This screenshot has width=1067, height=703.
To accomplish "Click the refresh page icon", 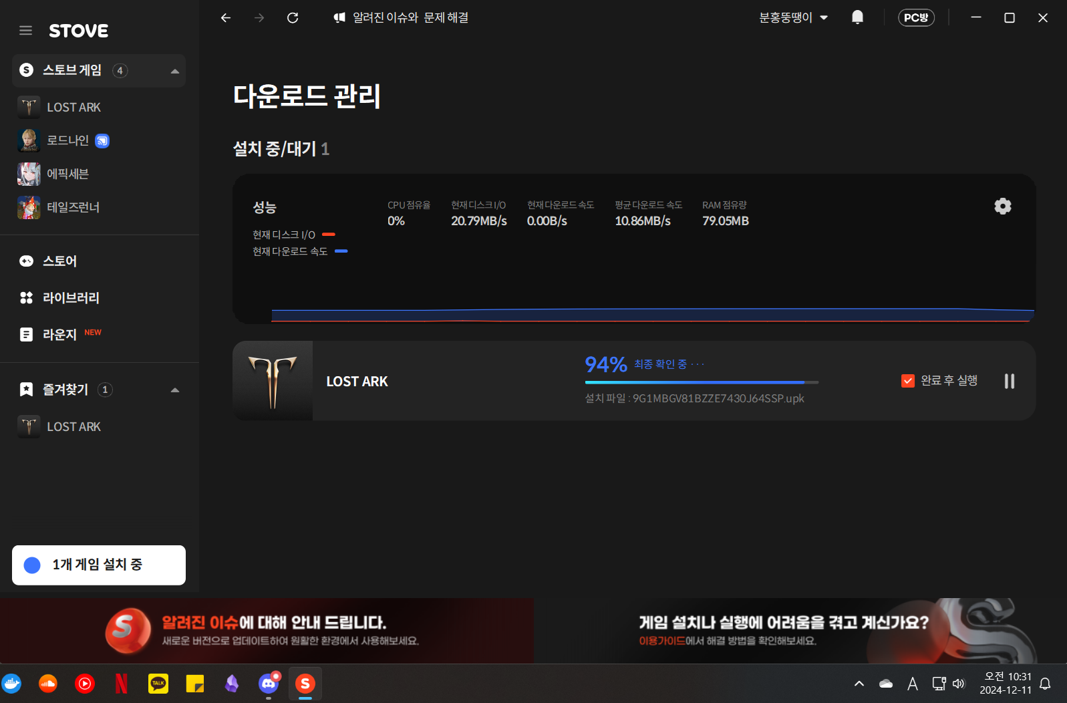I will (293, 18).
